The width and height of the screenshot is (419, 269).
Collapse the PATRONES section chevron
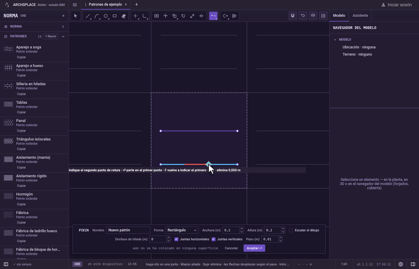click(x=63, y=36)
